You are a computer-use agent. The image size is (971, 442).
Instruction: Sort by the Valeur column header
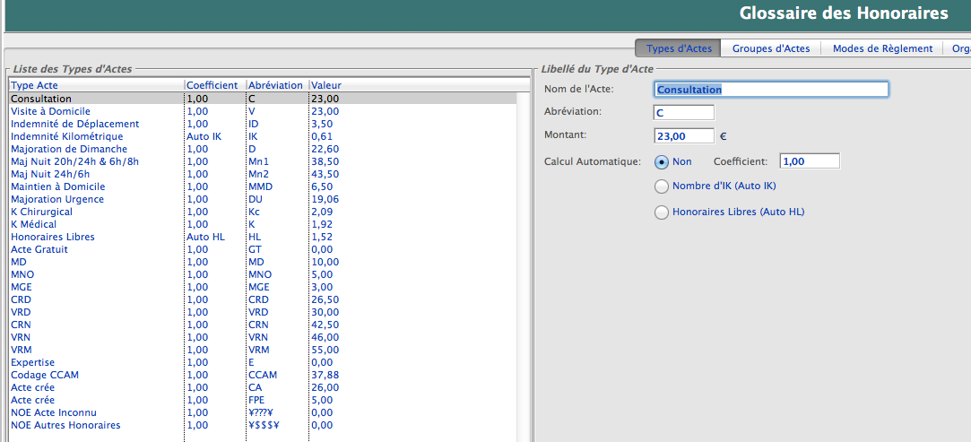pyautogui.click(x=420, y=85)
